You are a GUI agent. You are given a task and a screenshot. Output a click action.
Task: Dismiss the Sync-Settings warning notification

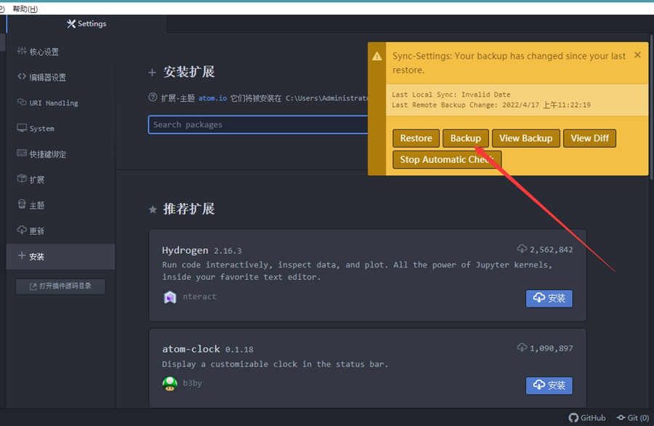(x=637, y=55)
